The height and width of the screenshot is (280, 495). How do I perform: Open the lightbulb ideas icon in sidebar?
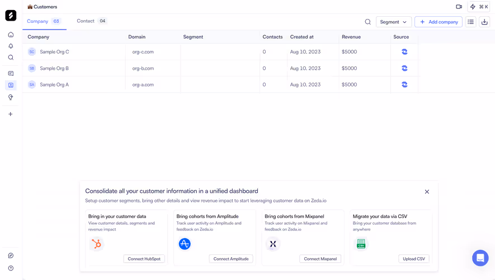[x=11, y=97]
